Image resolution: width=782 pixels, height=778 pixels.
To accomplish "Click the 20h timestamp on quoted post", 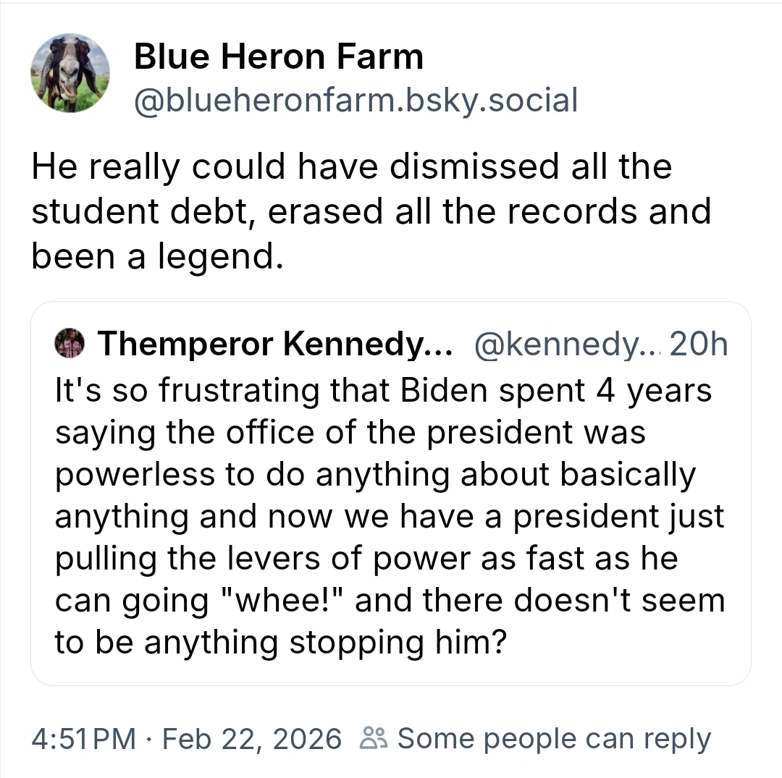I will pyautogui.click(x=699, y=344).
